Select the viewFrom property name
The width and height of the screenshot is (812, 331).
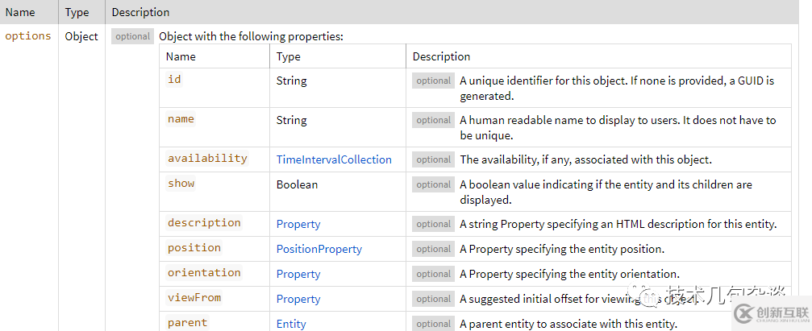coord(194,298)
